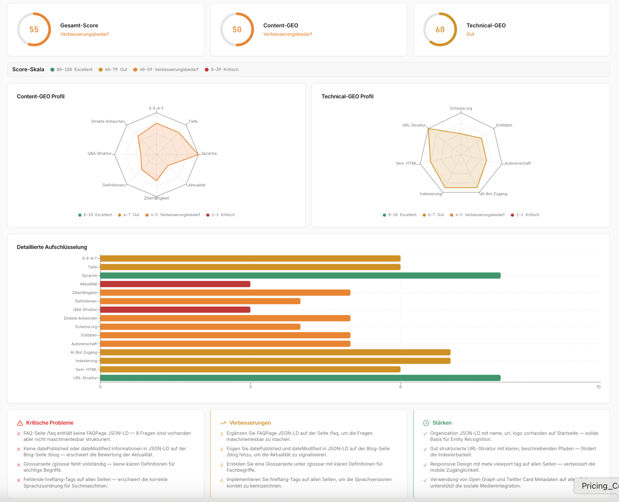Click the Definitionen bar in the breakdown chart
Viewport: 619px width, 502px height.
(x=200, y=301)
